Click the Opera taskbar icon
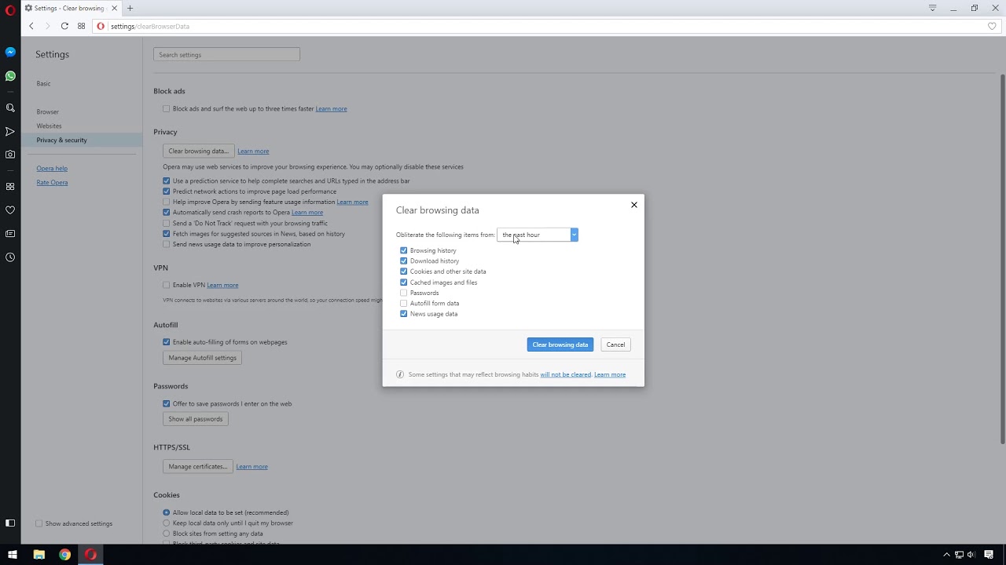Screen dimensions: 1006x565 90,555
